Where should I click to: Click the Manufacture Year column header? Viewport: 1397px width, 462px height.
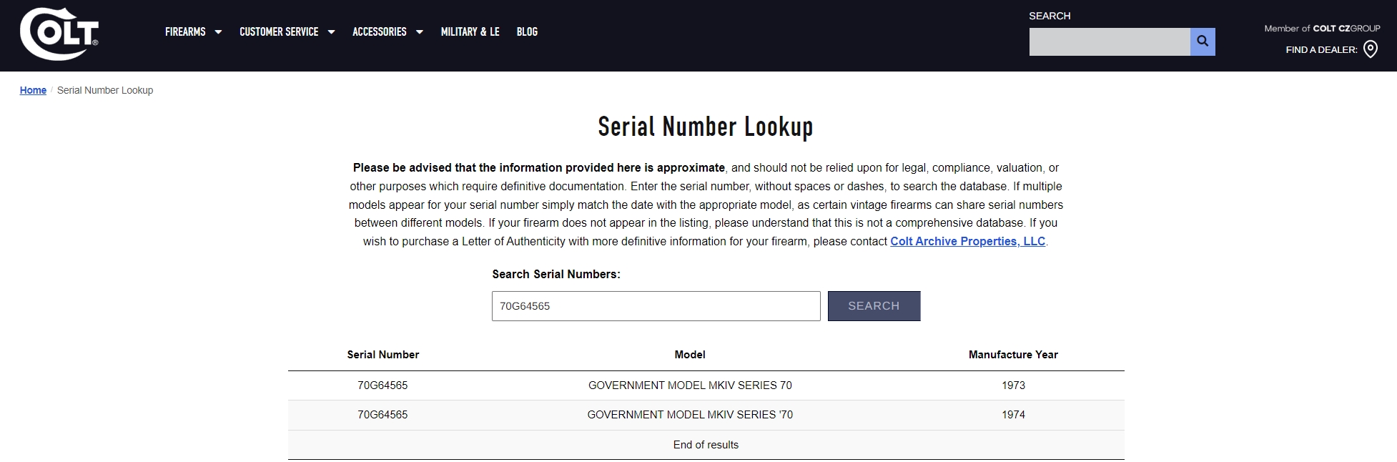1012,355
